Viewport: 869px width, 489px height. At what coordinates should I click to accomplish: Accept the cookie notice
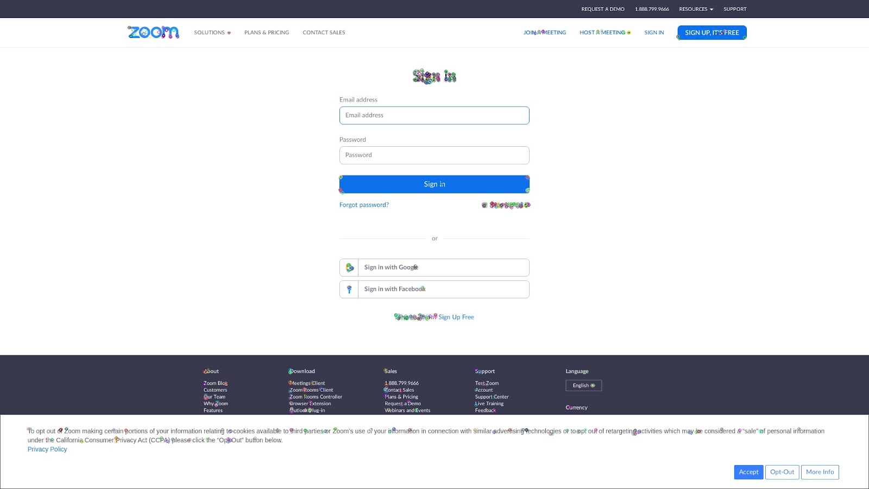coord(748,472)
